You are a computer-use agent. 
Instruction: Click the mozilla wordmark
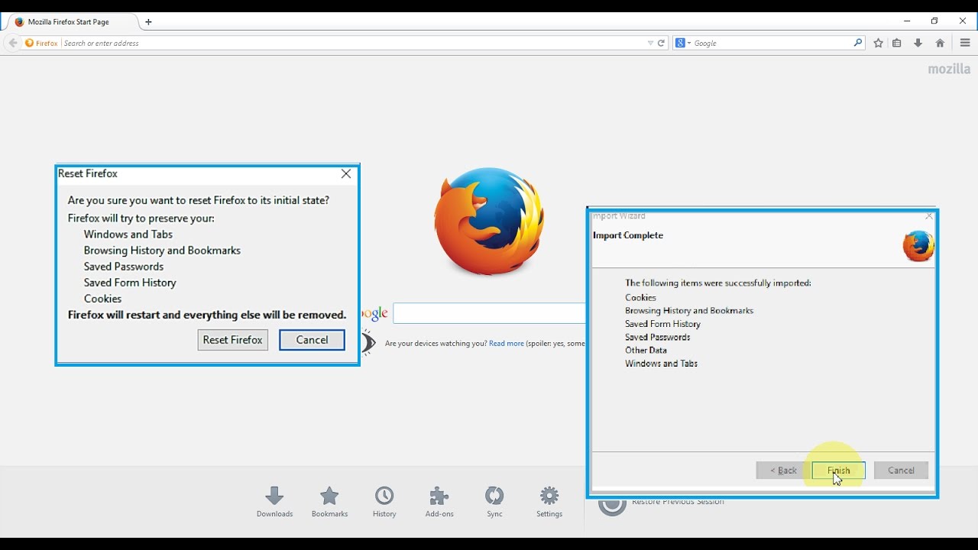tap(949, 69)
